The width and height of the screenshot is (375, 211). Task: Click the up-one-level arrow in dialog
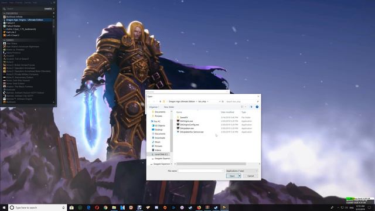pyautogui.click(x=160, y=101)
